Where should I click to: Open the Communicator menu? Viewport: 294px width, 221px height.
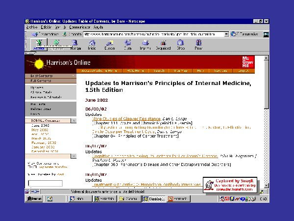[80, 27]
